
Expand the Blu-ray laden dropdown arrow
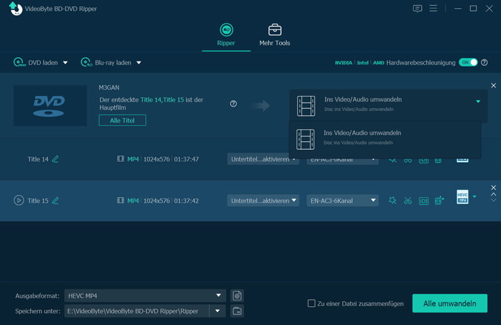point(138,63)
